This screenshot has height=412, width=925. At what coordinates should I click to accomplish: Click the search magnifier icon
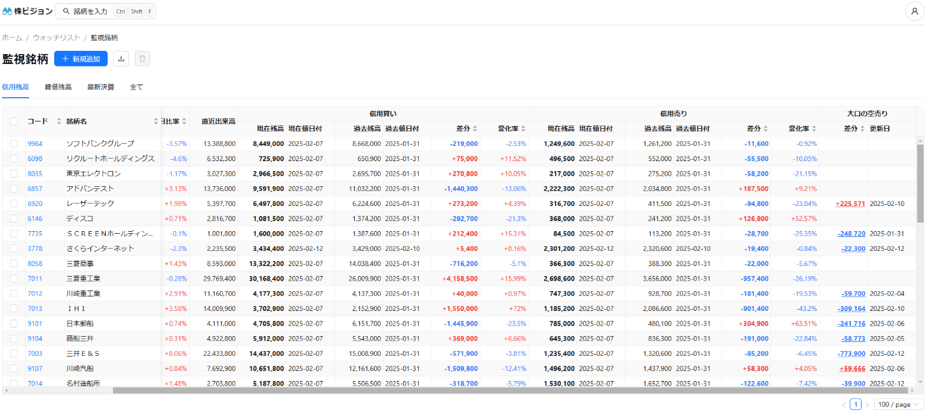(x=66, y=11)
